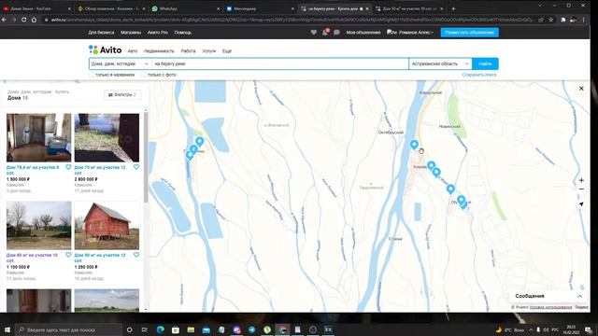Bookmark this page with star icon
598x336 pixels.
click(550, 20)
